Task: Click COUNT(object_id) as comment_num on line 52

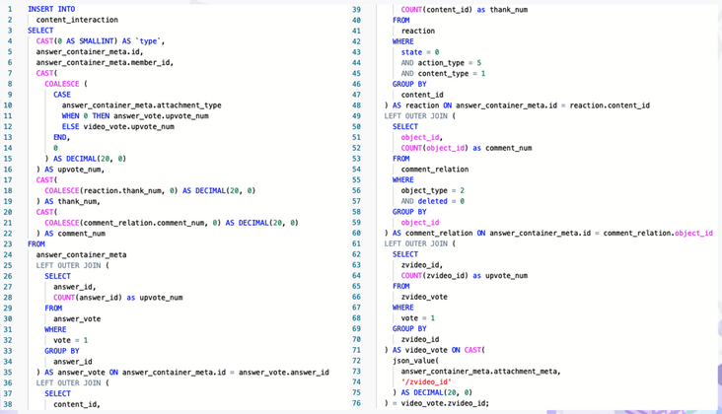Action: coord(467,148)
